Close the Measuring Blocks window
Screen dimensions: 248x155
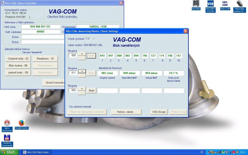point(186,31)
